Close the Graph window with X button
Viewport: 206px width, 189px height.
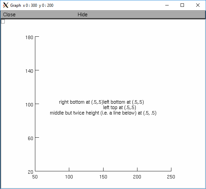198,5
